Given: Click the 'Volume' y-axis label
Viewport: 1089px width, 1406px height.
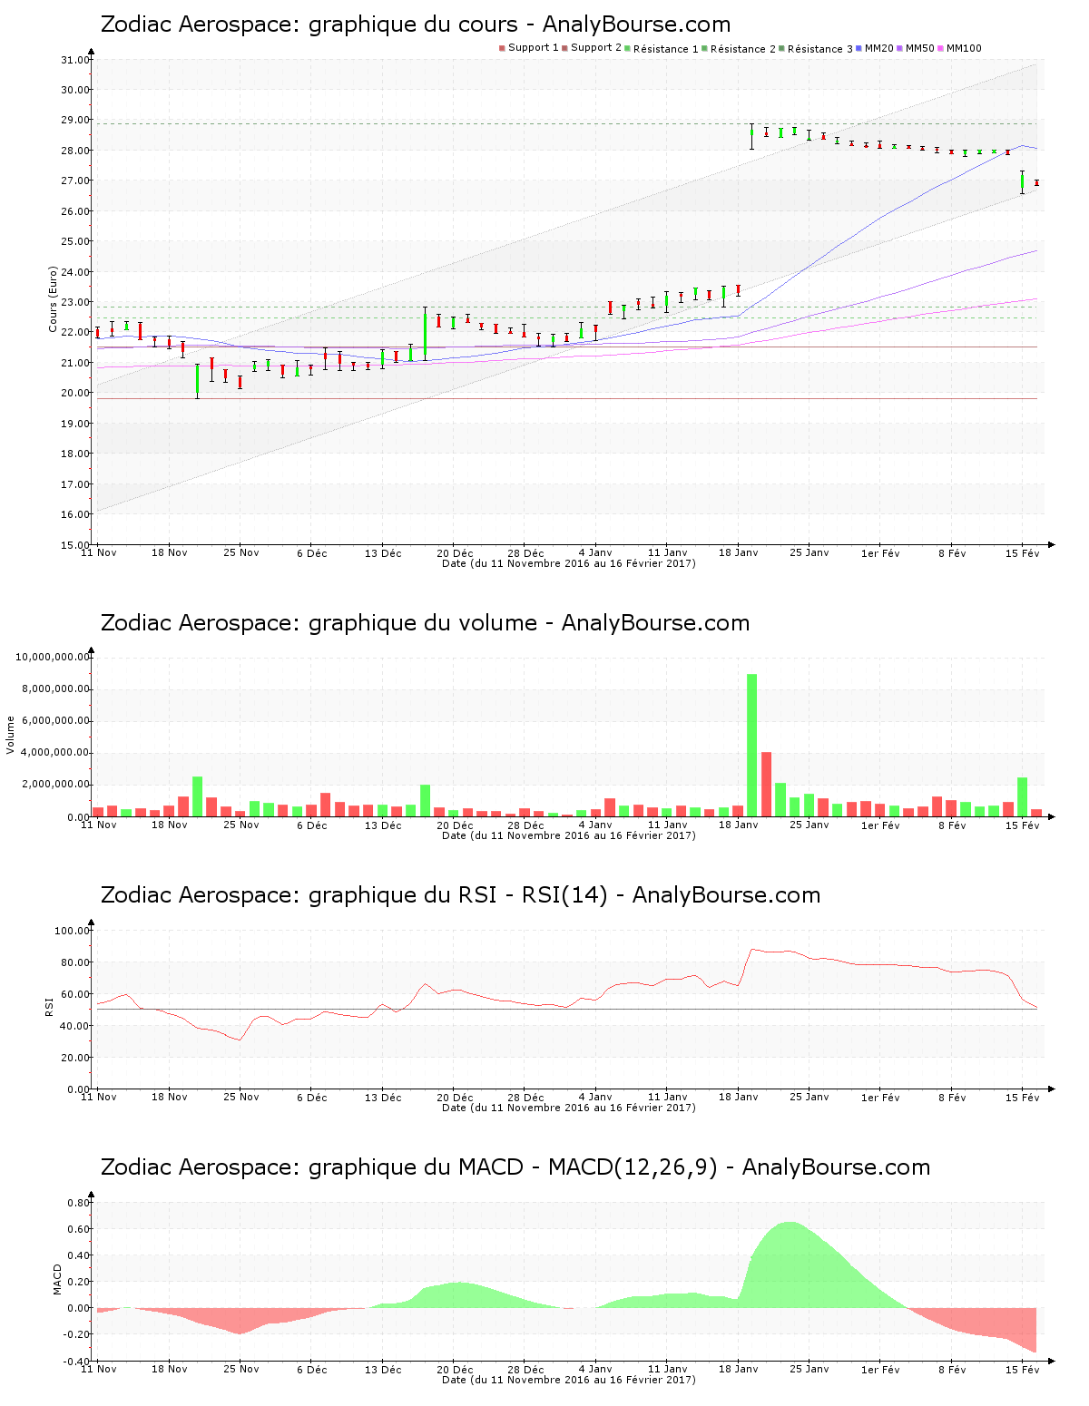Looking at the screenshot, I should tap(11, 735).
